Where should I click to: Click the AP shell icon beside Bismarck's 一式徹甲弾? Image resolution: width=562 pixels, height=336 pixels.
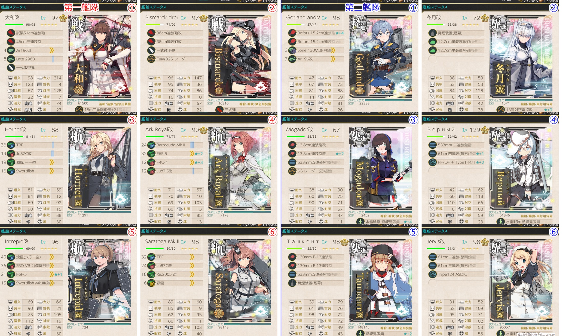point(151,50)
